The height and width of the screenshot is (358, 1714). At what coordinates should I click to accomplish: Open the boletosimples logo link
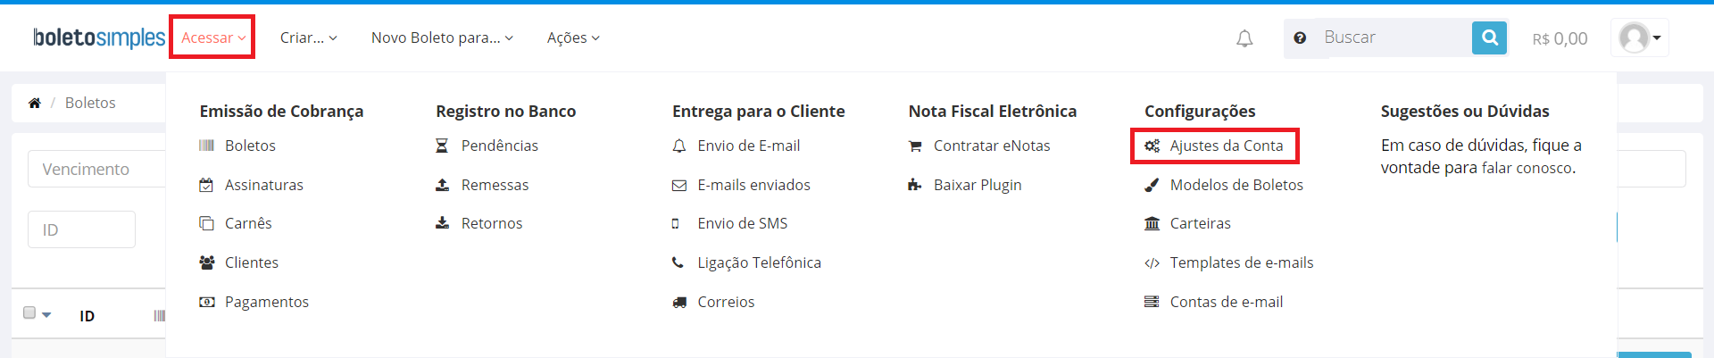[99, 37]
